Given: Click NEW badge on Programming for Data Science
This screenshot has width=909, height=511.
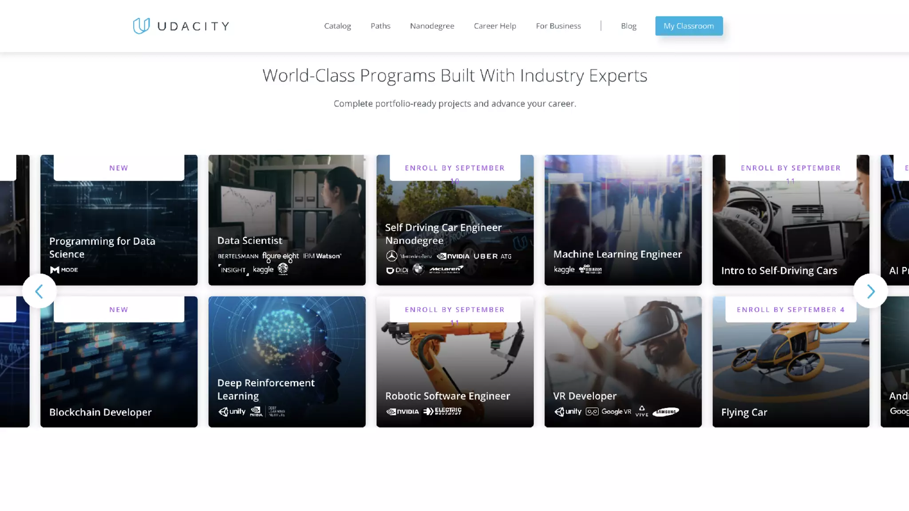Looking at the screenshot, I should 119,168.
